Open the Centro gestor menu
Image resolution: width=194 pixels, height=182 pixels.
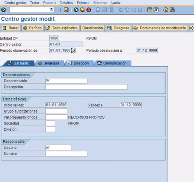[15, 3]
